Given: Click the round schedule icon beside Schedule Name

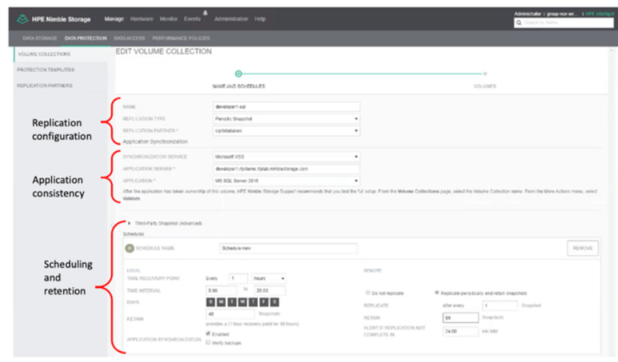Looking at the screenshot, I should 129,248.
